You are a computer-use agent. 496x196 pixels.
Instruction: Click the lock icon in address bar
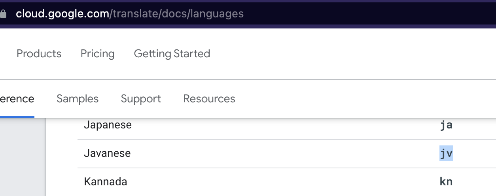pos(3,14)
